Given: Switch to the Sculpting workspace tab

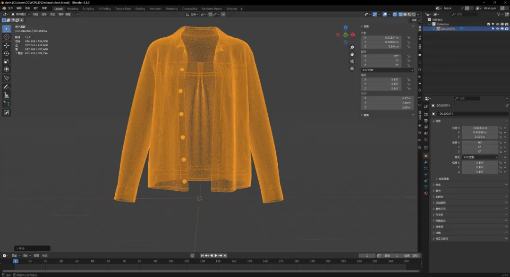Looking at the screenshot, I should (88, 8).
